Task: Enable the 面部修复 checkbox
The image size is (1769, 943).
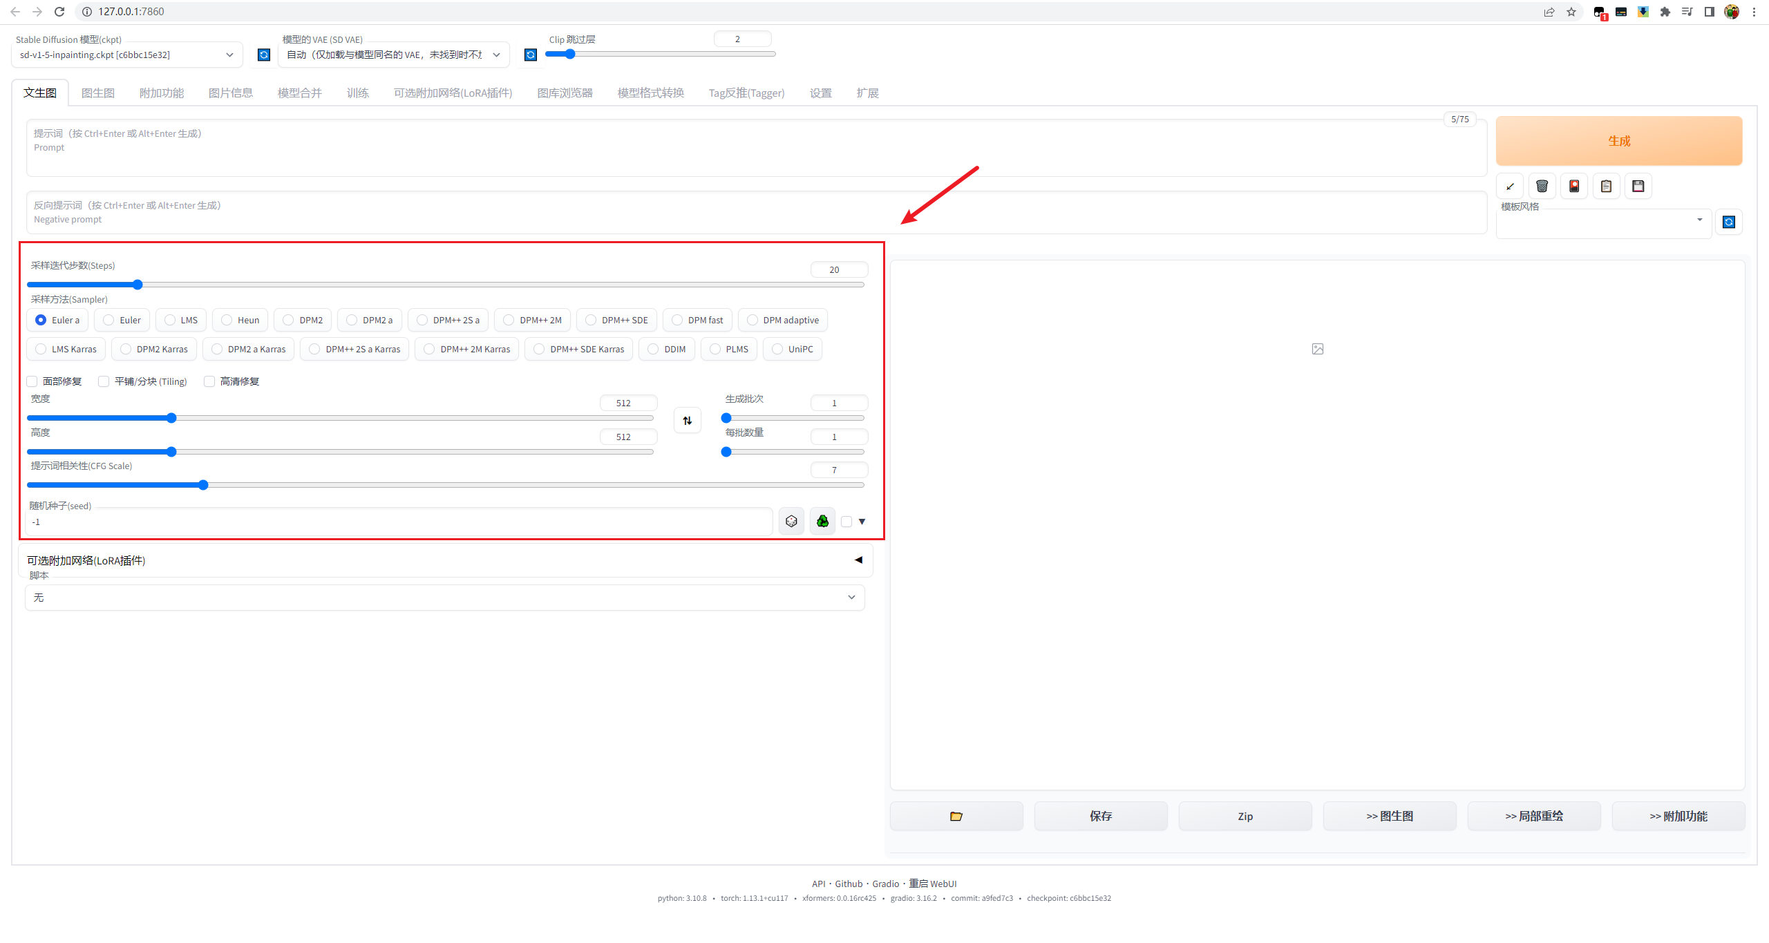Action: point(32,381)
